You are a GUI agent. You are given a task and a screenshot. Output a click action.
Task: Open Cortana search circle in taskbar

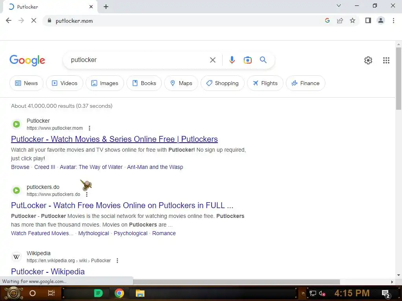click(x=32, y=293)
